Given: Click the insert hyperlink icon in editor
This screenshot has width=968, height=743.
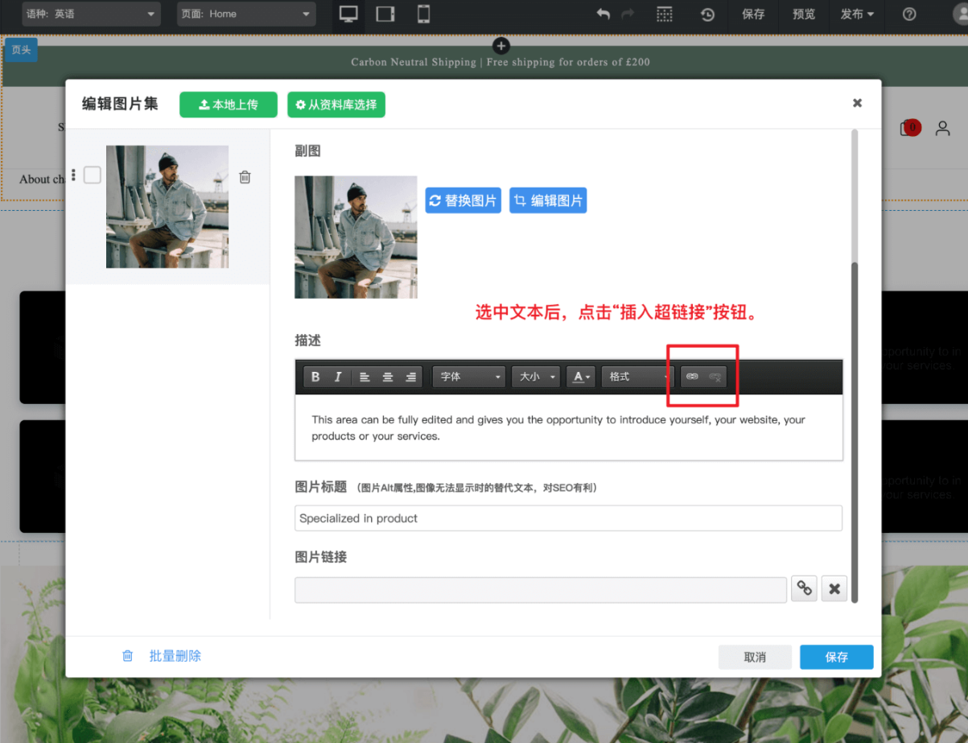Looking at the screenshot, I should pyautogui.click(x=692, y=377).
